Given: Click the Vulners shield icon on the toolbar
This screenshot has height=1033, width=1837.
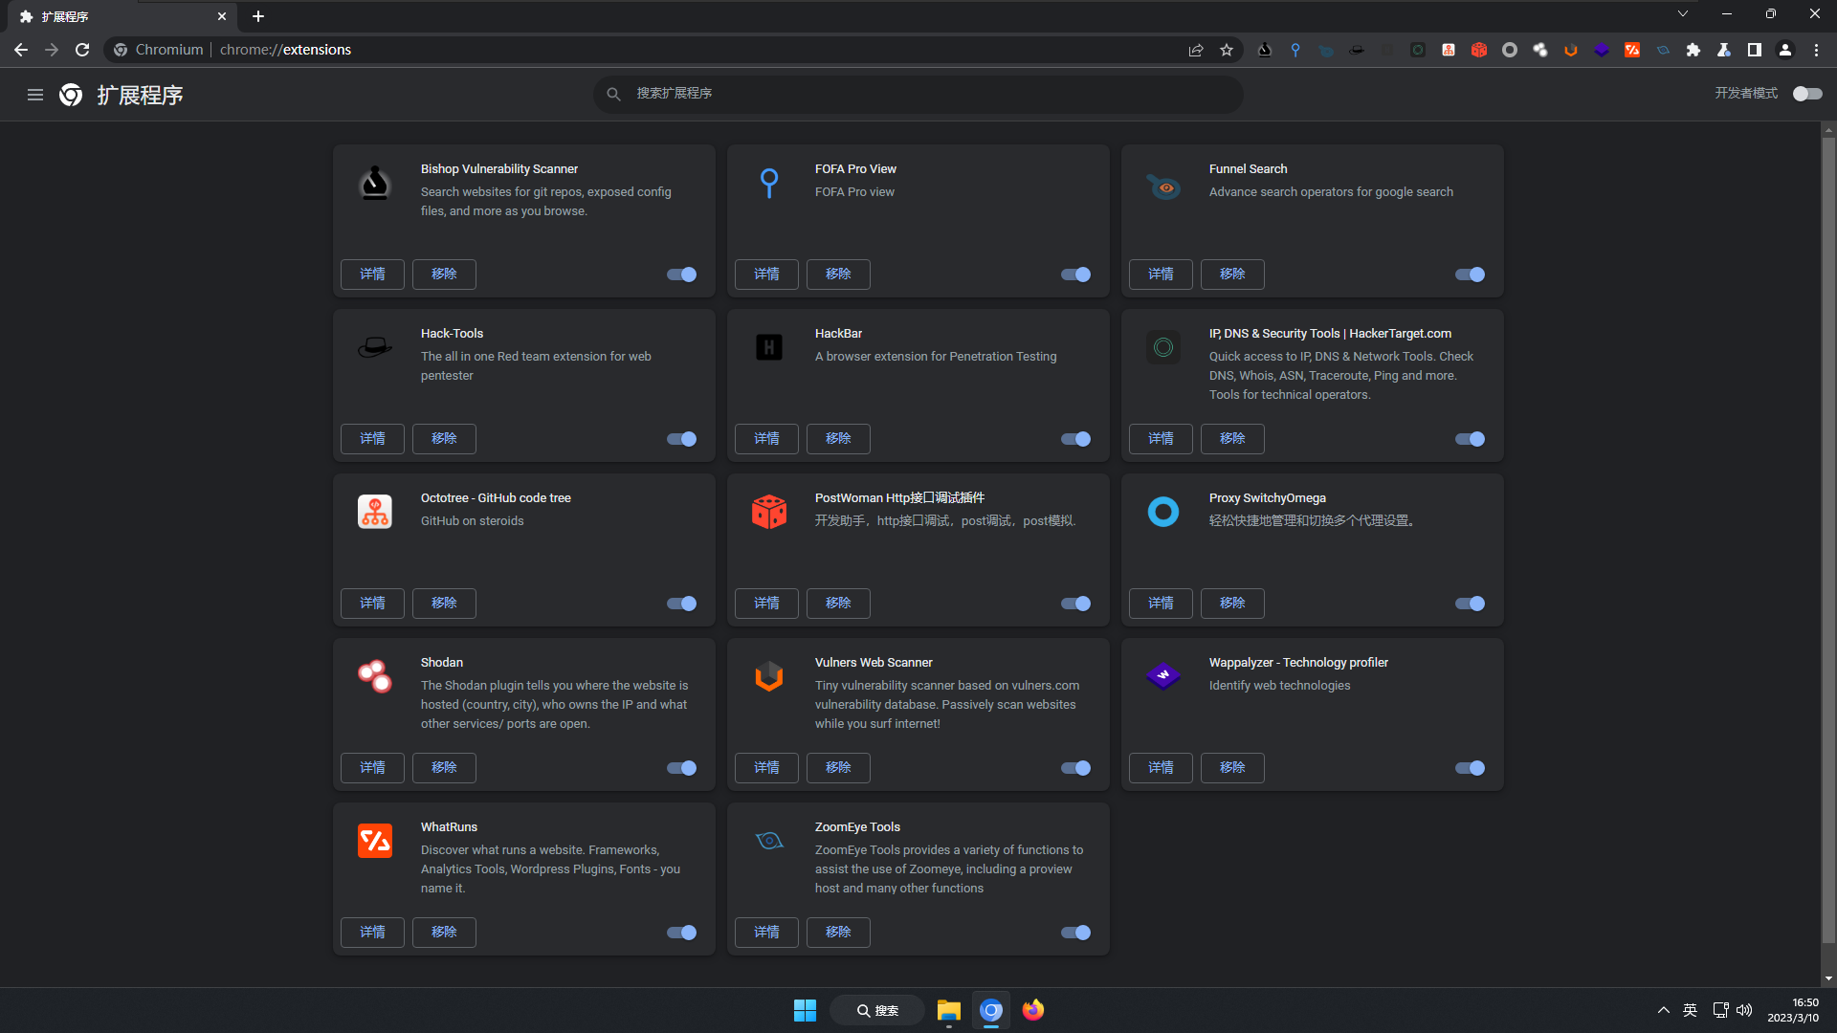Looking at the screenshot, I should coord(1571,50).
